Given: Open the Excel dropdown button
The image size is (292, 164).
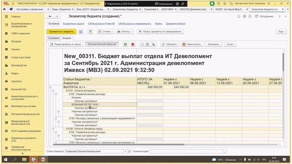Looking at the screenshot, I should (230, 44).
